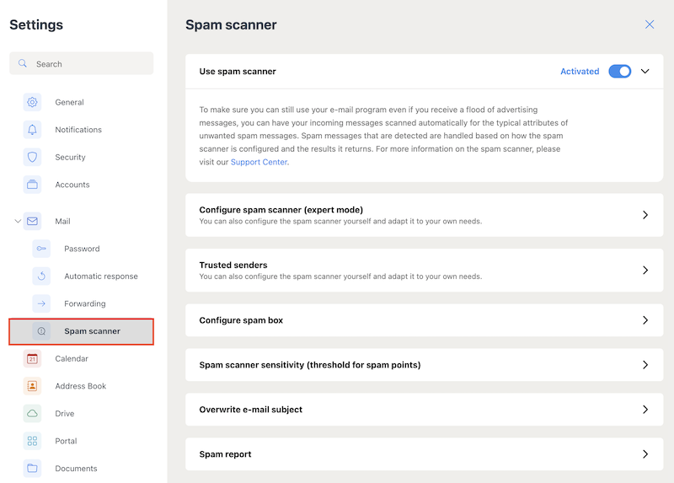The width and height of the screenshot is (674, 483).
Task: Close the settings with the X icon
Action: tap(650, 24)
